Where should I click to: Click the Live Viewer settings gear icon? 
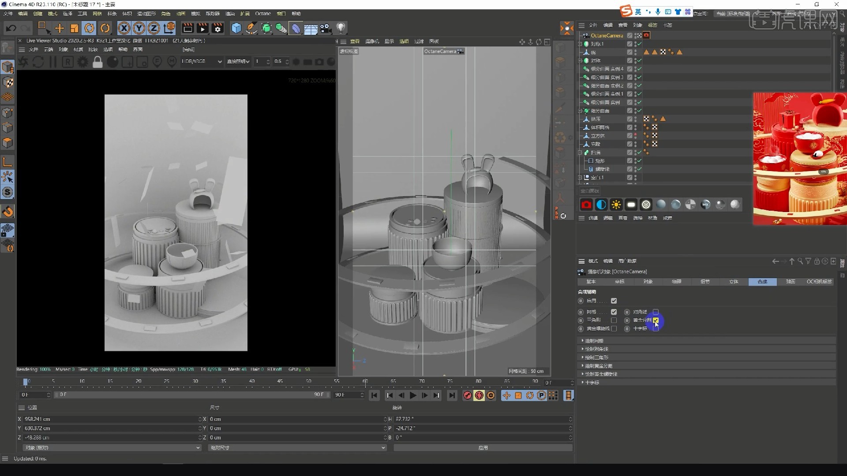tap(82, 62)
